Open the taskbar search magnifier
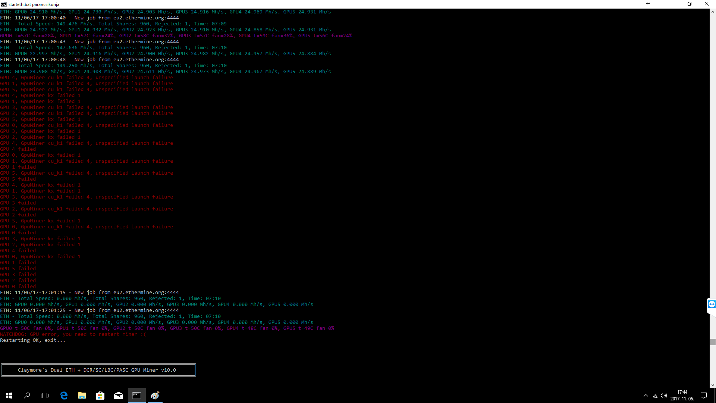Screen dimensions: 716x403 27,396
